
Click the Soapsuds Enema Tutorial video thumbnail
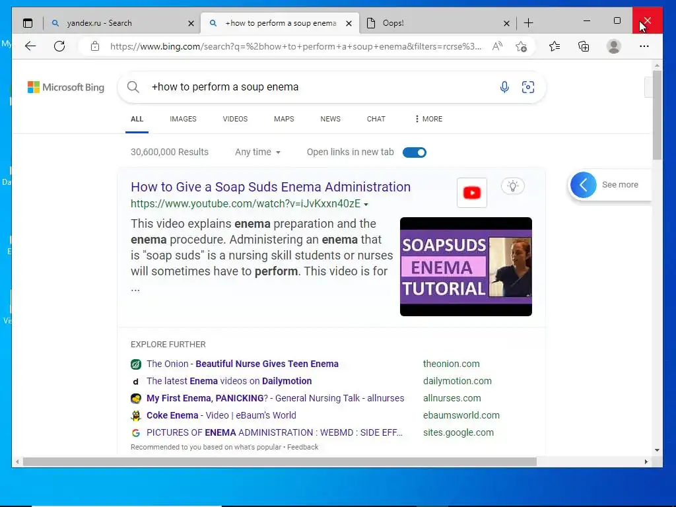[x=465, y=267]
